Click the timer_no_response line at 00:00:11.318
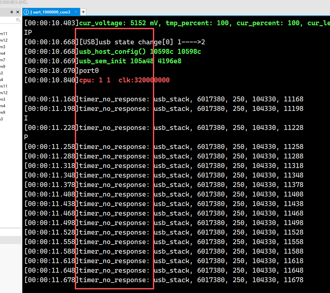This screenshot has width=330, height=293. point(164,166)
